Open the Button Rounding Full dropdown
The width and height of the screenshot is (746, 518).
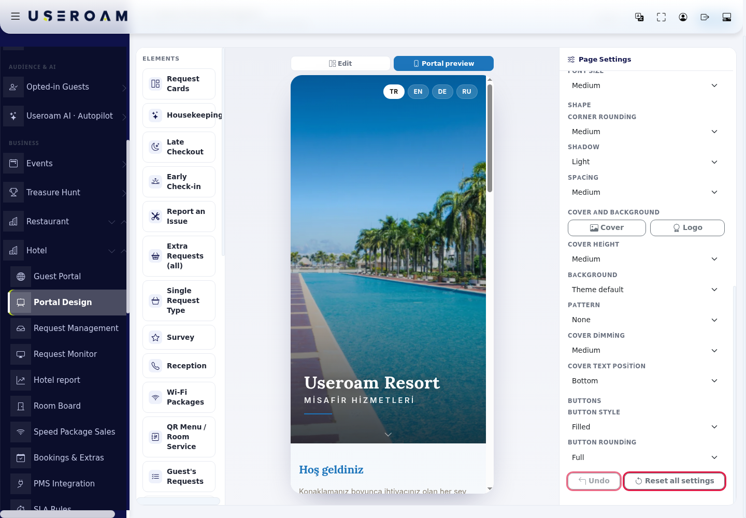(x=645, y=457)
